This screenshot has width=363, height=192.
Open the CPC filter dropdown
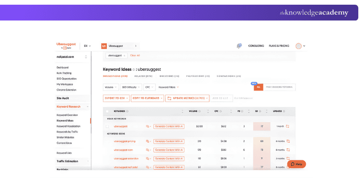coord(149,87)
